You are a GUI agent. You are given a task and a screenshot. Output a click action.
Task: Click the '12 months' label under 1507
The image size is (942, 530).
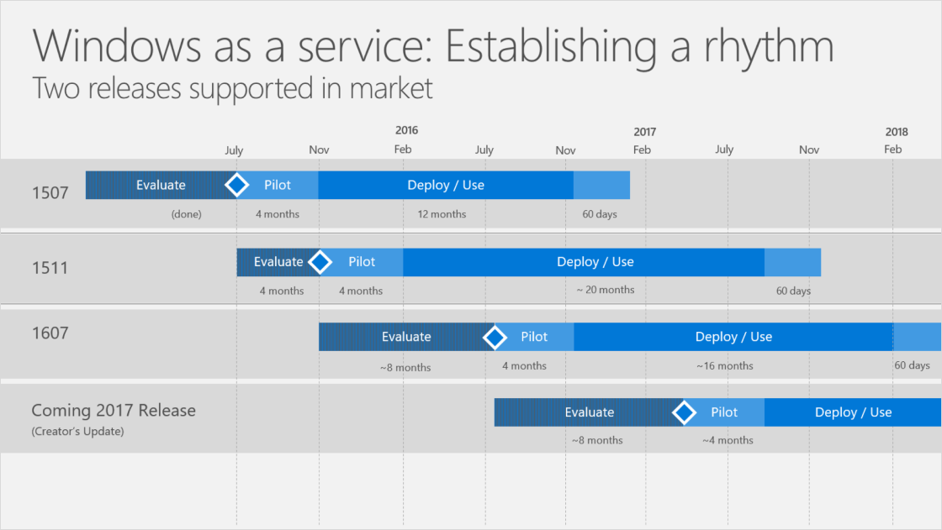point(442,214)
